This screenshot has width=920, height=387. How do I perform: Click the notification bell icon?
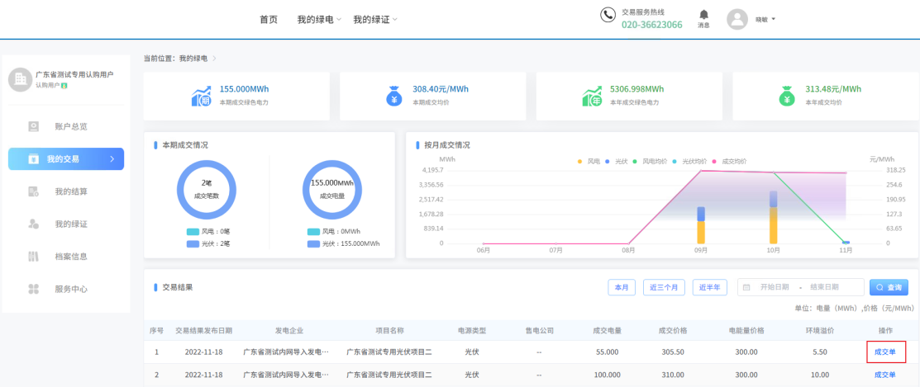pos(703,15)
